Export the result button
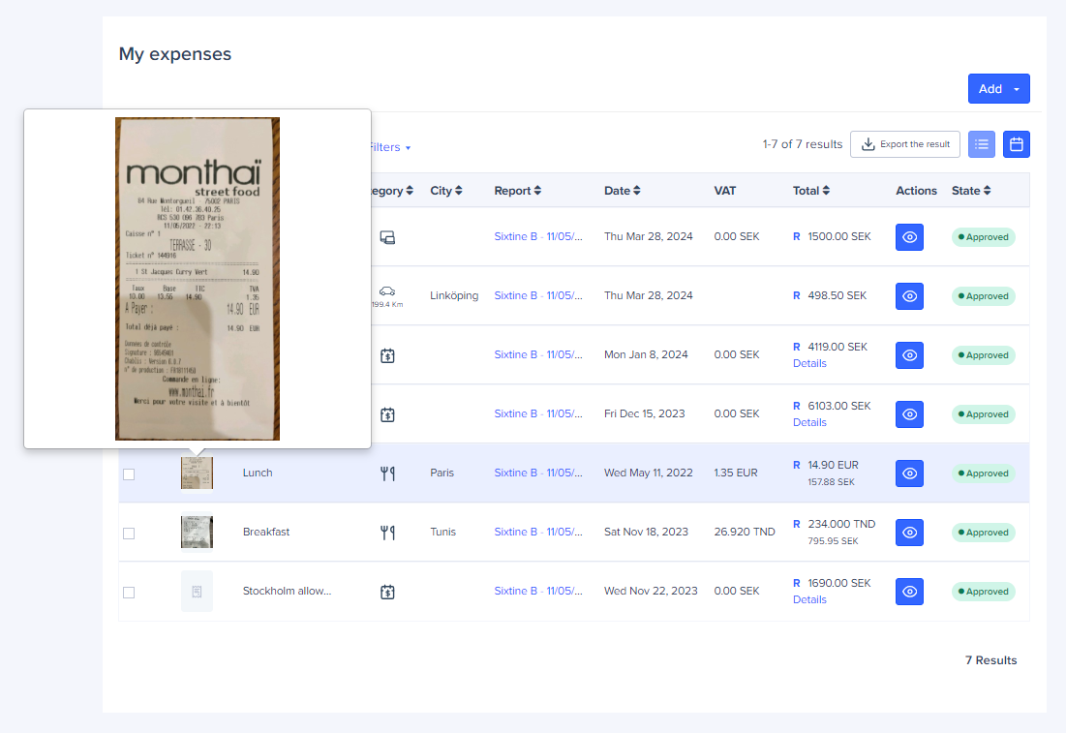 click(905, 144)
